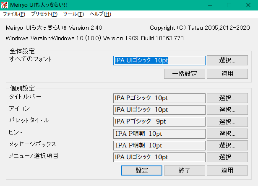Click the メッセージボックス label

tap(32, 144)
